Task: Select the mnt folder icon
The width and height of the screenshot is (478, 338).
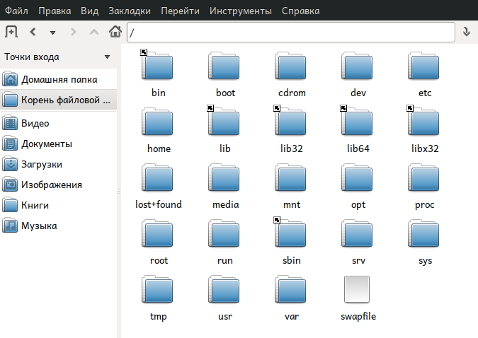Action: click(290, 177)
